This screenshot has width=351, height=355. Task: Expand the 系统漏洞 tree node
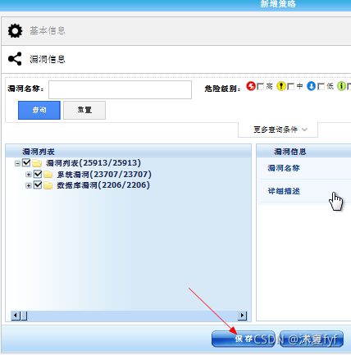(29, 175)
